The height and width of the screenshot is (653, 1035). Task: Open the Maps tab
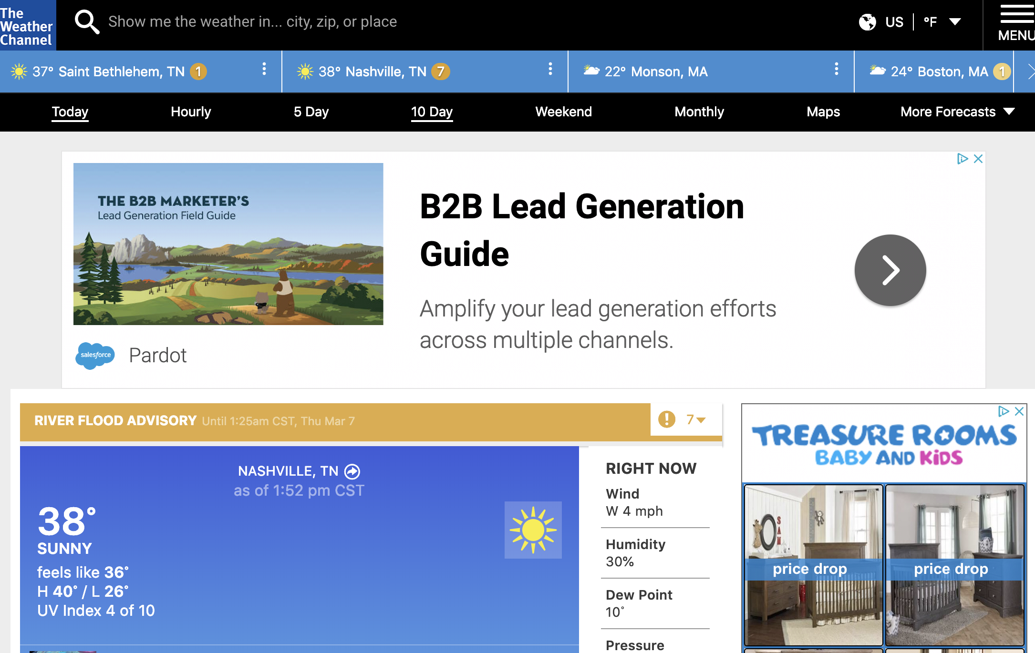(x=823, y=112)
